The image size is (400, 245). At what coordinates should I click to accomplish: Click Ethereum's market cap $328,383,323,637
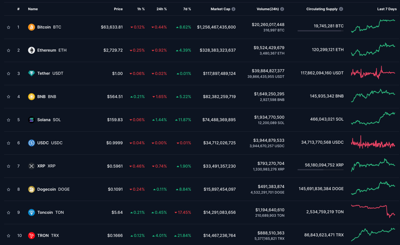(x=218, y=50)
